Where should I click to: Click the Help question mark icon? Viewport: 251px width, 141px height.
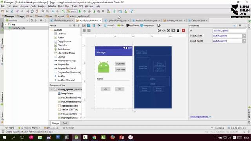[x=131, y=11]
